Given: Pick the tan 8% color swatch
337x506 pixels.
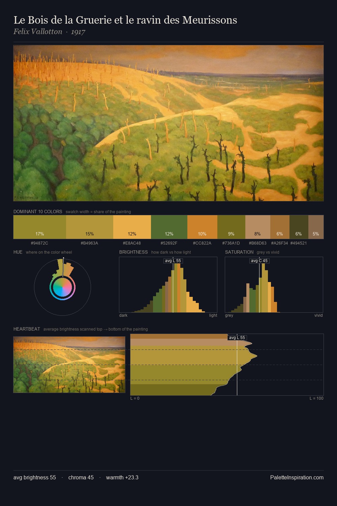Looking at the screenshot, I should (258, 227).
